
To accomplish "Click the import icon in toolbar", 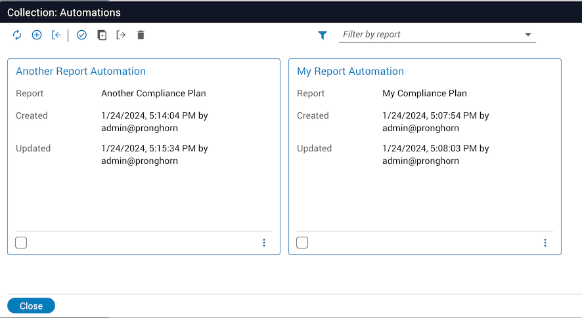I will (x=56, y=35).
